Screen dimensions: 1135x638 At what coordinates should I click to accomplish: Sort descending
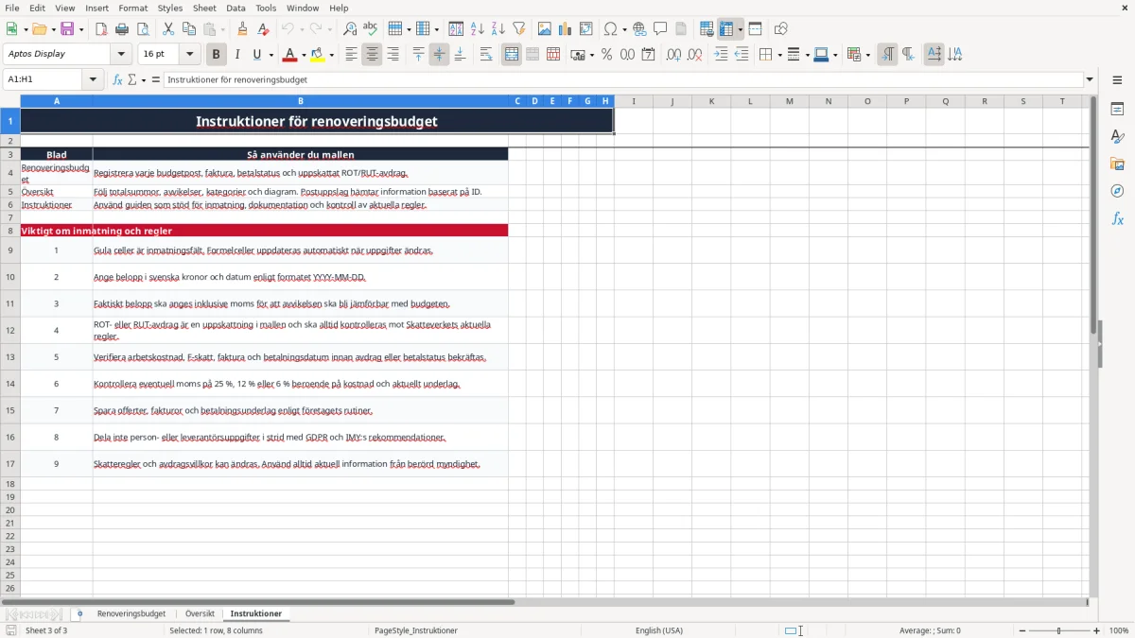click(x=498, y=29)
